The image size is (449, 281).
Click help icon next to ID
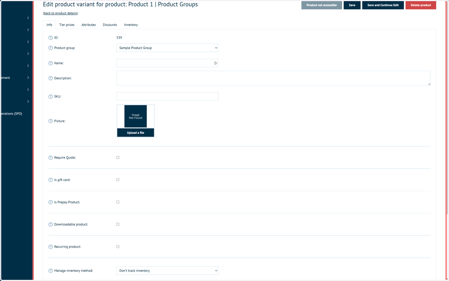tap(51, 38)
